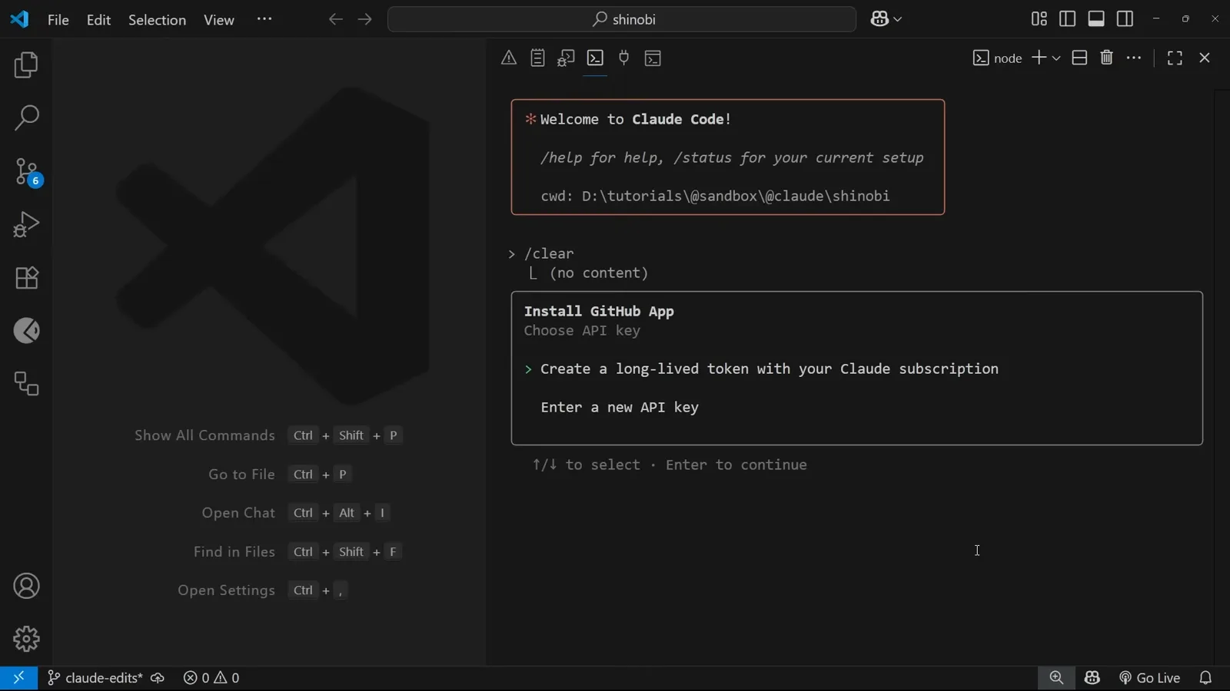Open remote window from status bar corner
1230x691 pixels.
[x=18, y=678]
